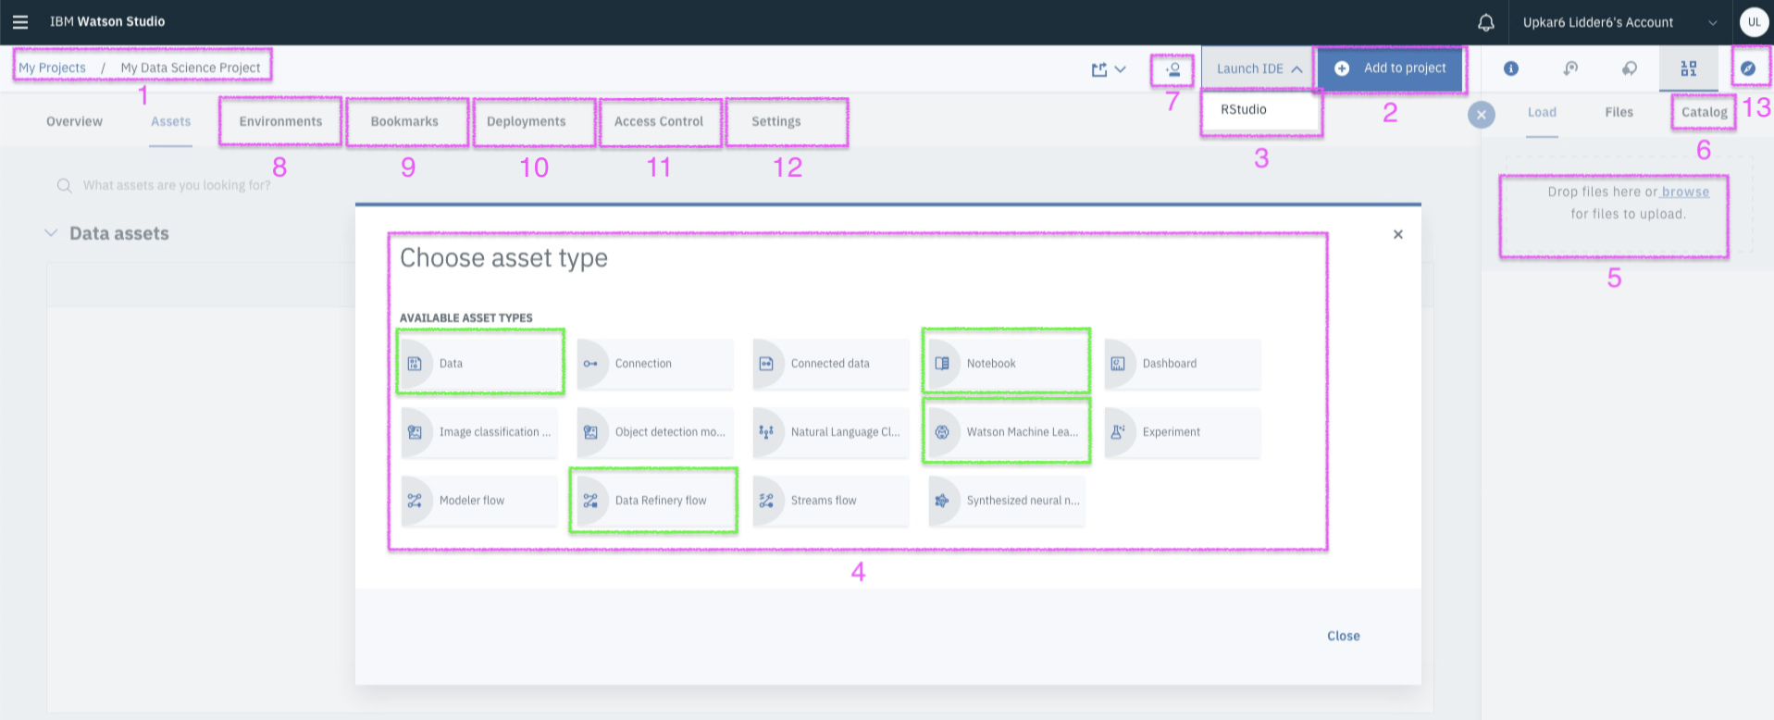The height and width of the screenshot is (720, 1774).
Task: Choose the Image classification asset type
Action: click(479, 432)
